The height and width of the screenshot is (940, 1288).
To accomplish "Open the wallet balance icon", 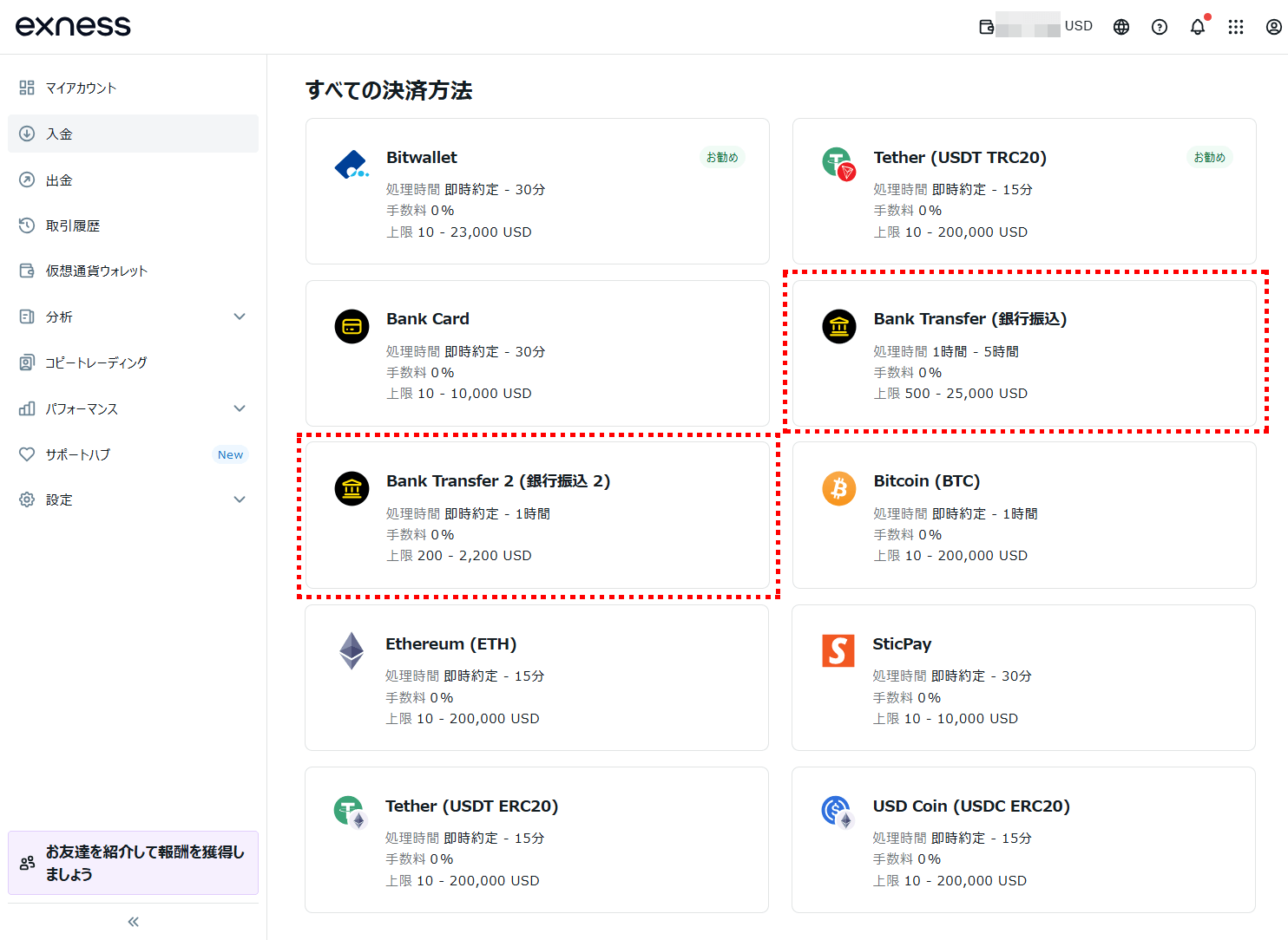I will pos(986,27).
